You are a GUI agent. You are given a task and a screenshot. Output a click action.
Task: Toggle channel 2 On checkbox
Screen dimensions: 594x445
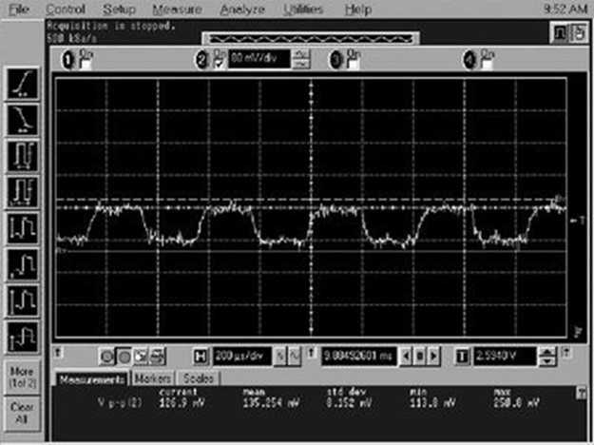[220, 65]
